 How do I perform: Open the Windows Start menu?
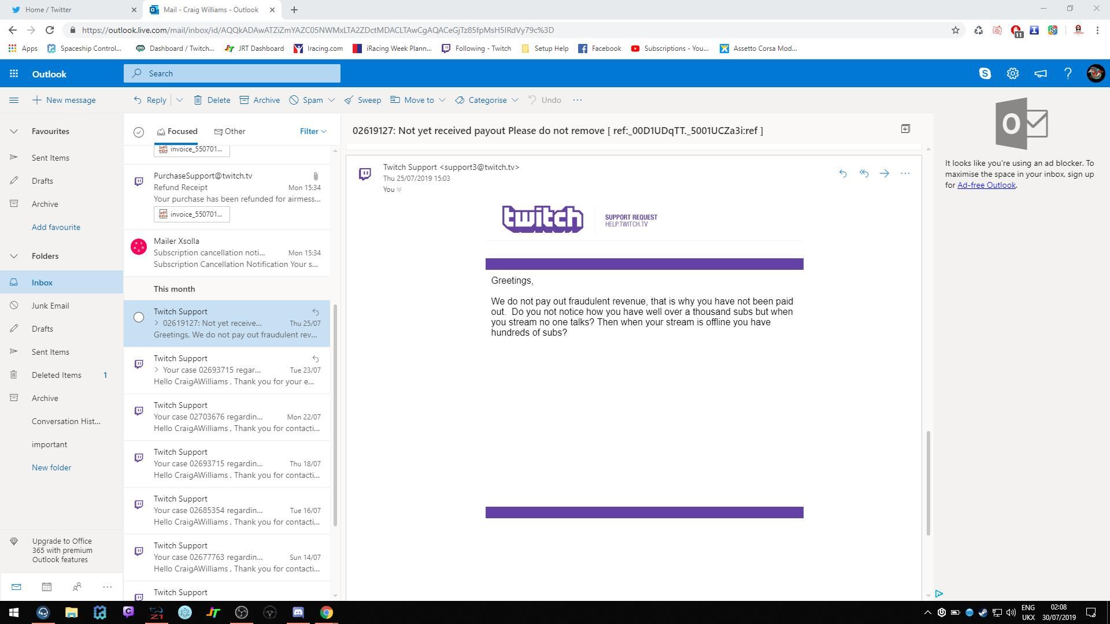[x=14, y=612]
